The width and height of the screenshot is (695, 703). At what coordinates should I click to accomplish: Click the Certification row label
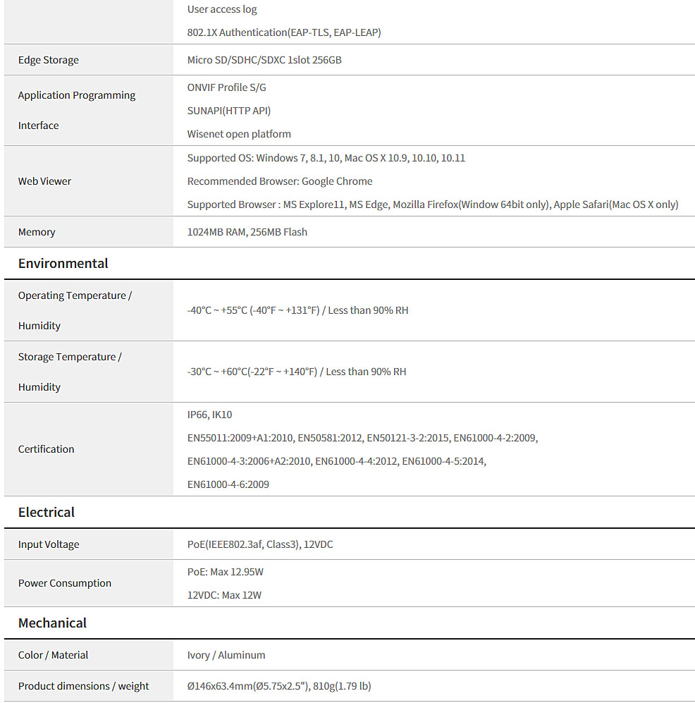[46, 449]
